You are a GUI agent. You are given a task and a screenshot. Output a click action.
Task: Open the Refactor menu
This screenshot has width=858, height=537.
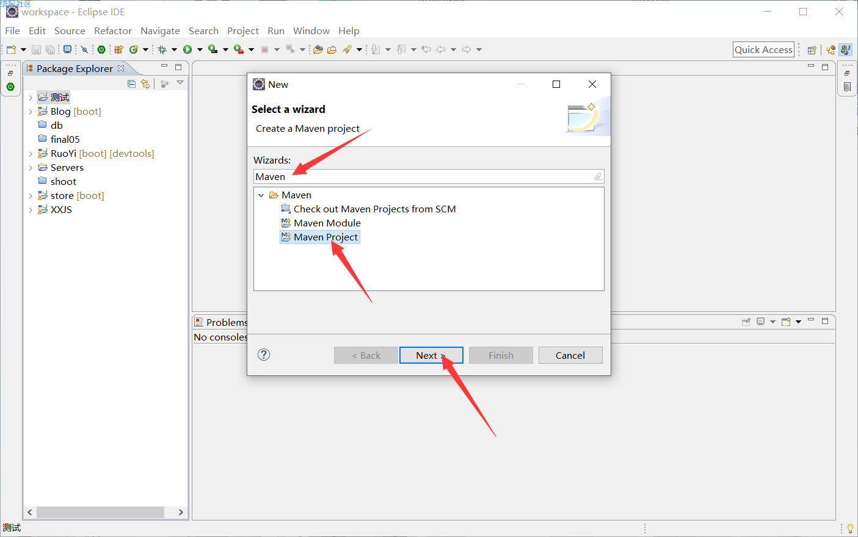pos(113,31)
